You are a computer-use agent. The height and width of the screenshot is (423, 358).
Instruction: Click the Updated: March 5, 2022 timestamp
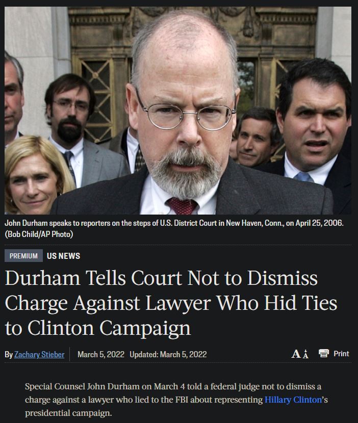pos(168,354)
